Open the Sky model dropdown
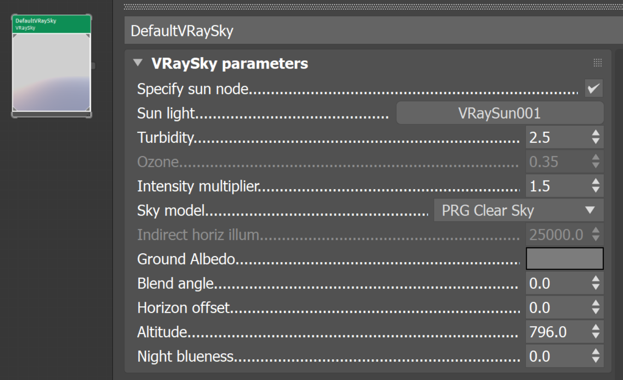The height and width of the screenshot is (380, 623). 518,210
